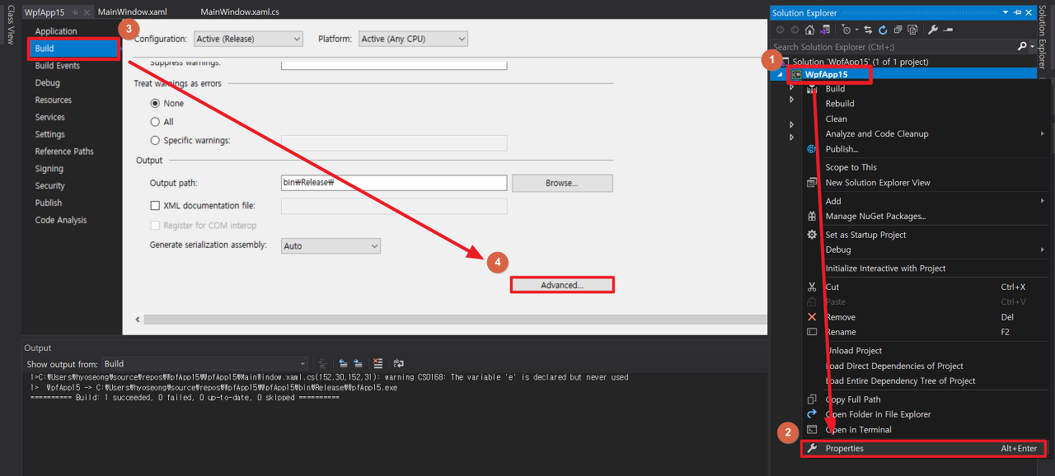Choose Properties from the context menu
Viewport: 1055px width, 476px height.
point(923,449)
